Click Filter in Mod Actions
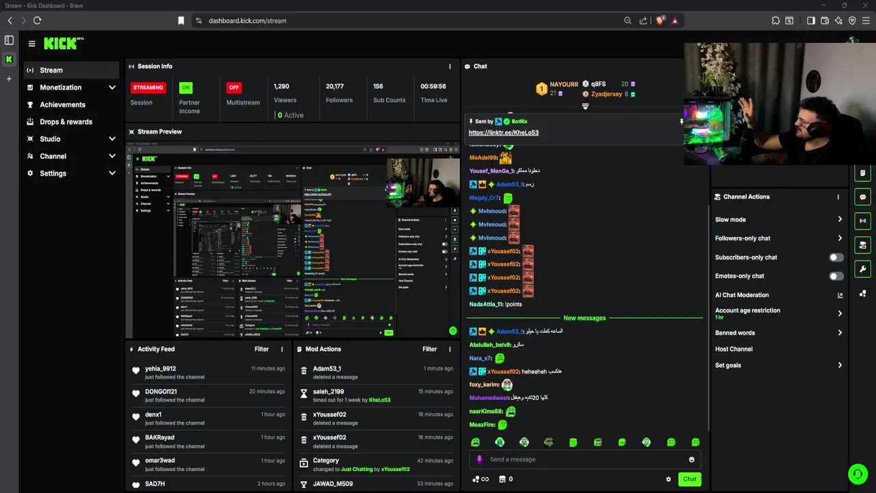Screen dimensions: 876x493 (x=429, y=349)
